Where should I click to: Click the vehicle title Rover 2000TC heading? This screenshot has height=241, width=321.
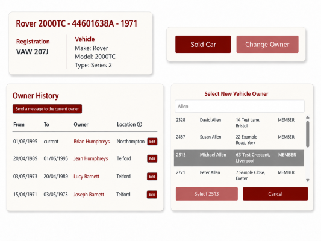click(x=76, y=23)
